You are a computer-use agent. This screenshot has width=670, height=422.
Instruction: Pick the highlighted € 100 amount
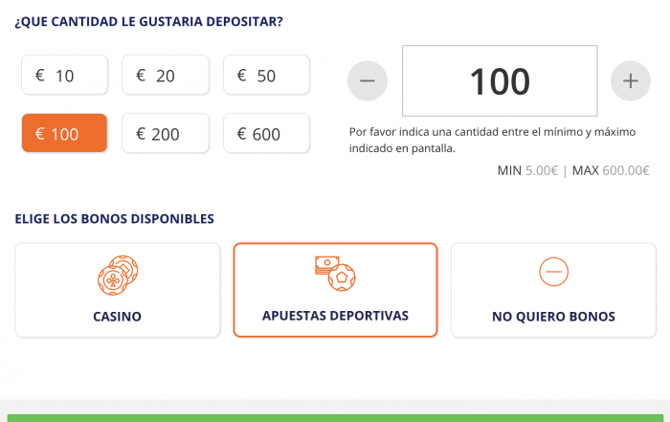64,133
